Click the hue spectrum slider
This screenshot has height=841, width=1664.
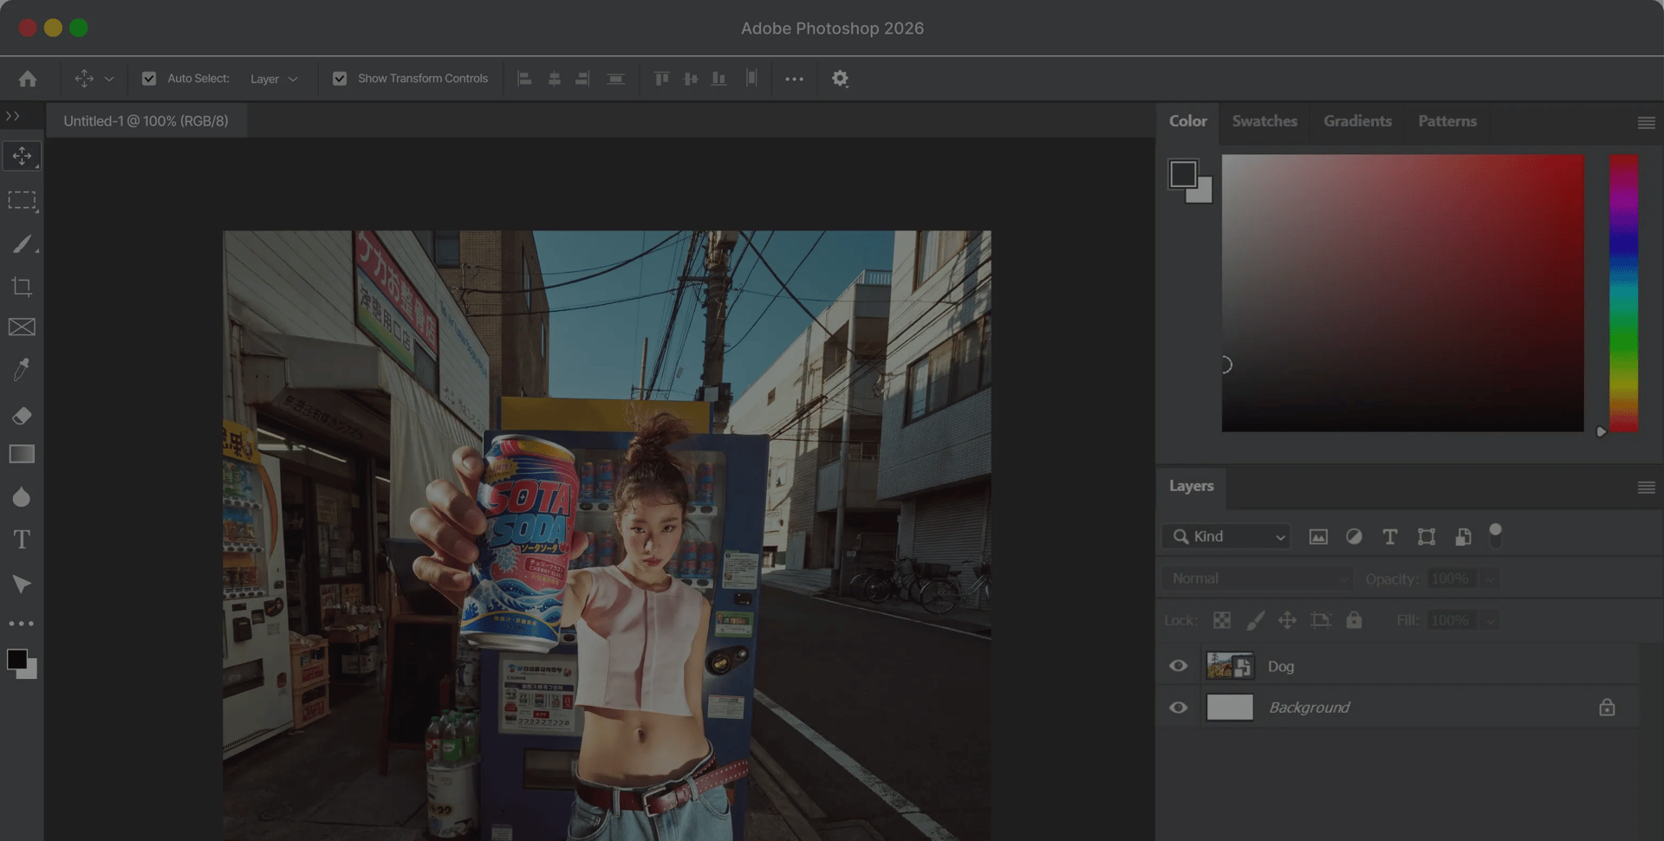[1623, 293]
